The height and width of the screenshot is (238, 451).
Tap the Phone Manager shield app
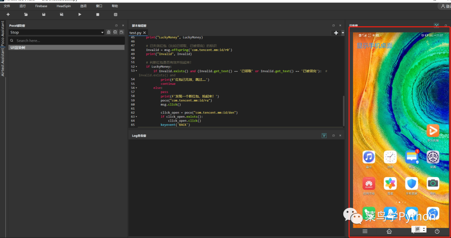pyautogui.click(x=412, y=184)
